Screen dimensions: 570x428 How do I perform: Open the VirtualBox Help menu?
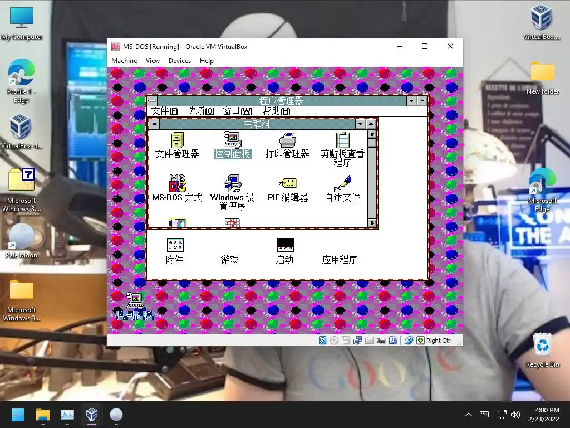click(207, 60)
